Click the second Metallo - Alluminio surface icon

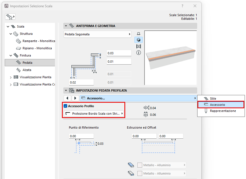[131, 173]
